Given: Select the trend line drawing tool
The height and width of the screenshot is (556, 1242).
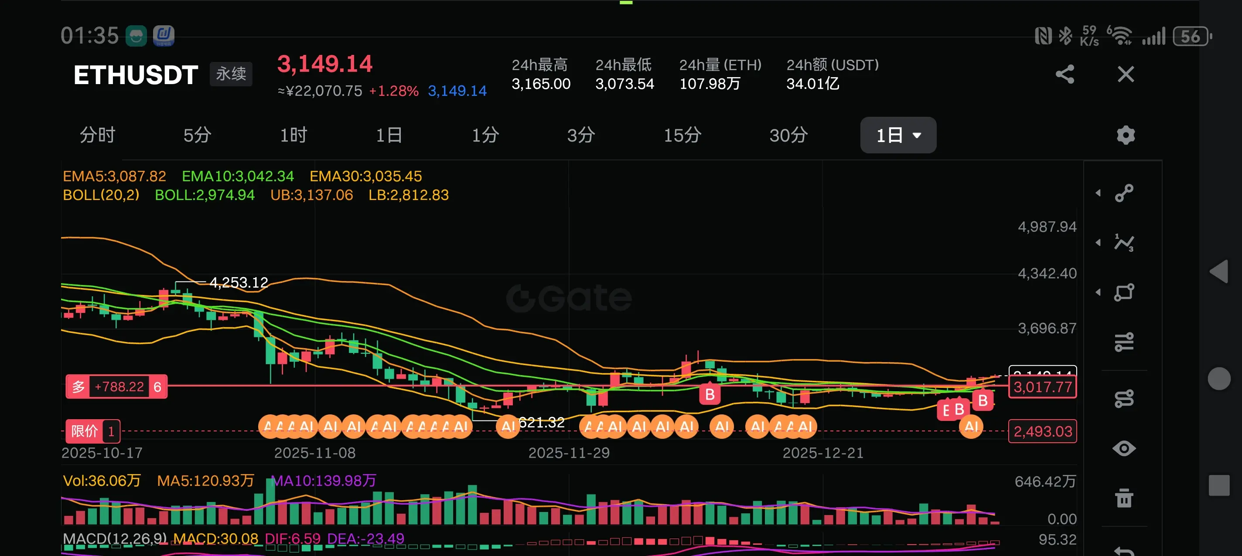Looking at the screenshot, I should click(x=1124, y=193).
